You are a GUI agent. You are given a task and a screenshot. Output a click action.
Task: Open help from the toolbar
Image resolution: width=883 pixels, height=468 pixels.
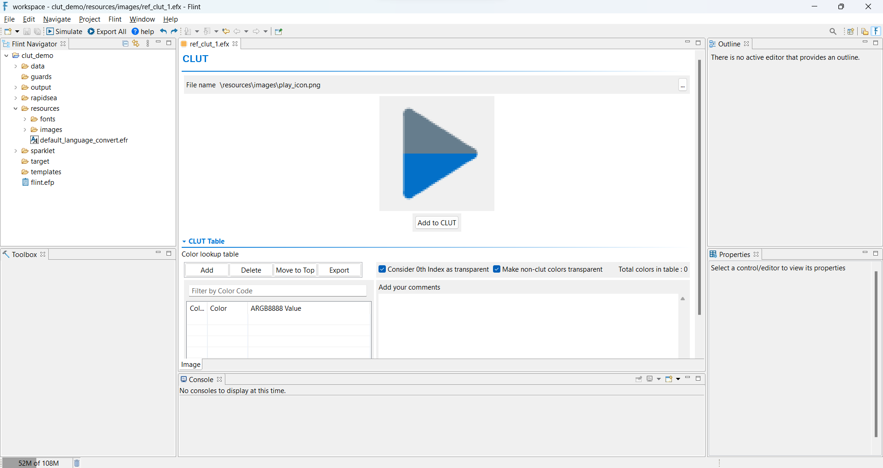click(143, 32)
